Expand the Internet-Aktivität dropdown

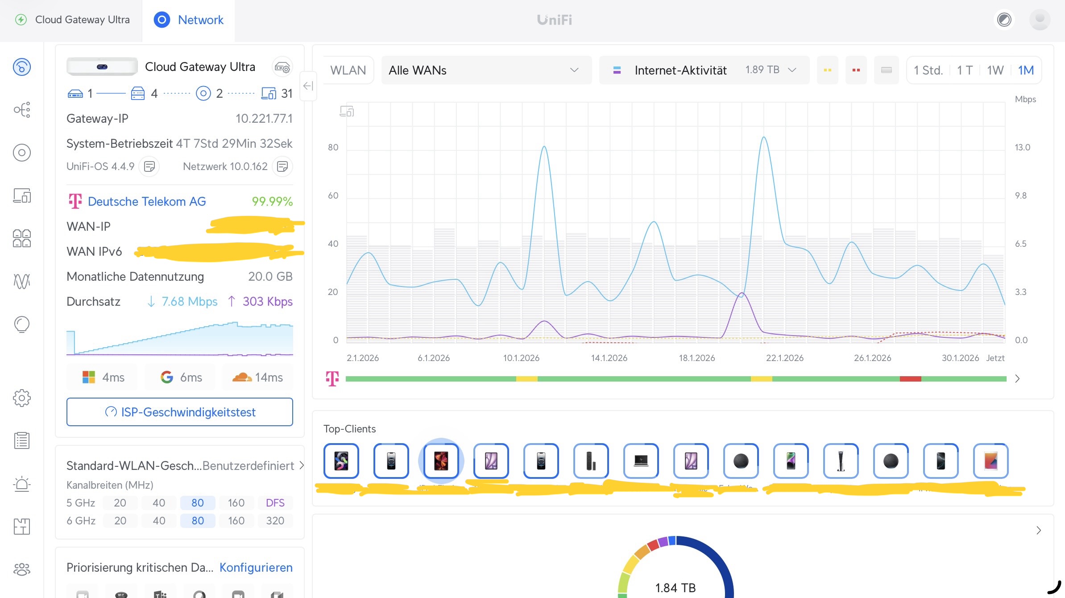click(704, 70)
